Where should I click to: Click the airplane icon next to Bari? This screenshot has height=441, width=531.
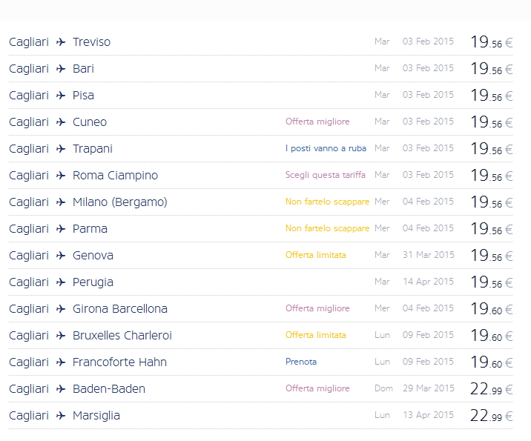point(61,69)
